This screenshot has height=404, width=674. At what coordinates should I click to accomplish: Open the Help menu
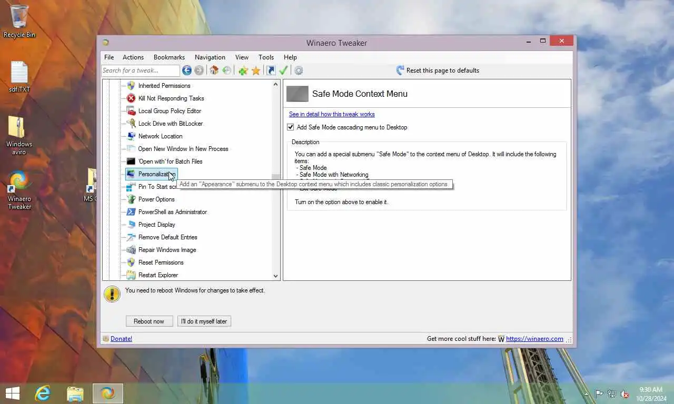[x=290, y=57]
